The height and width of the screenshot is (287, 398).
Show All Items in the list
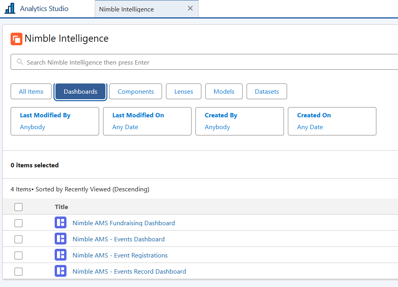pyautogui.click(x=31, y=91)
